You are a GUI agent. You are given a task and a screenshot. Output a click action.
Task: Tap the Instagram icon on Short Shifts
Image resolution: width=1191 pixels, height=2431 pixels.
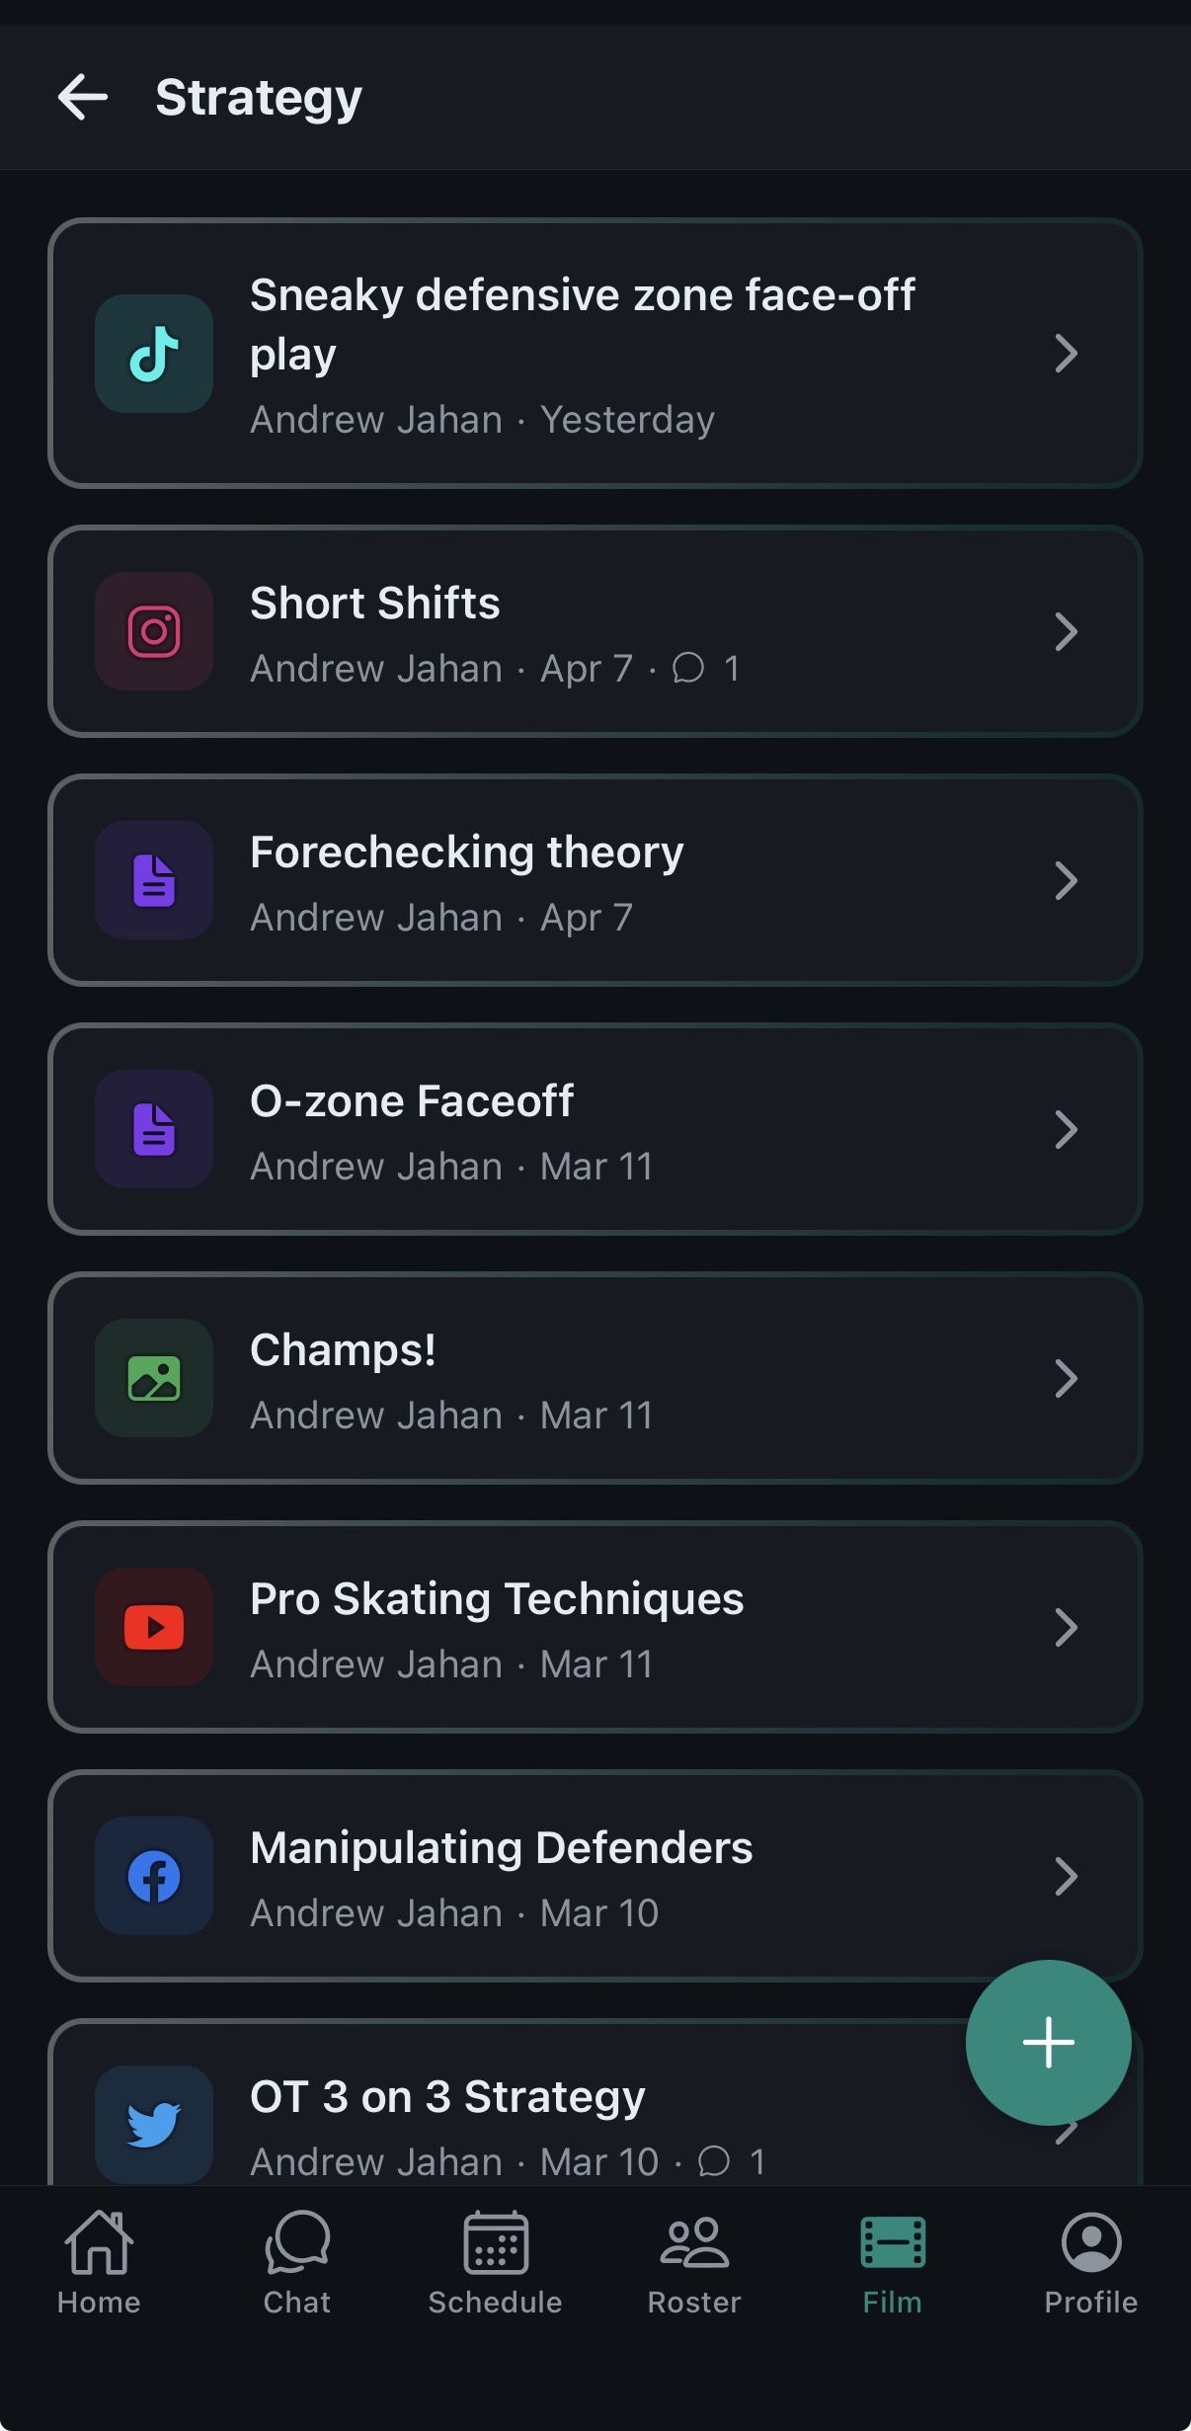point(154,631)
